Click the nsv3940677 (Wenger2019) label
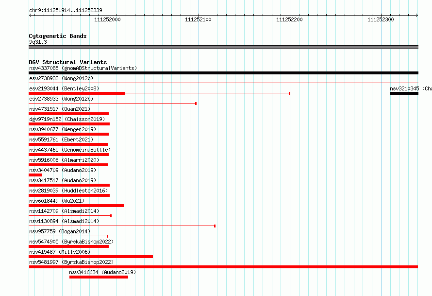Viewport: 432px width, 296px height. (63, 129)
